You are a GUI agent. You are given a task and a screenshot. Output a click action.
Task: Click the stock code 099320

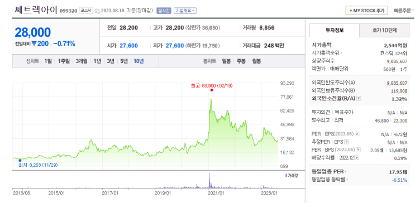pyautogui.click(x=68, y=11)
